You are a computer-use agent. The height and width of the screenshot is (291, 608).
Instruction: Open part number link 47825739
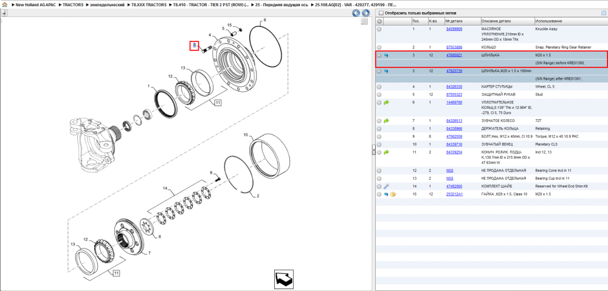(454, 71)
